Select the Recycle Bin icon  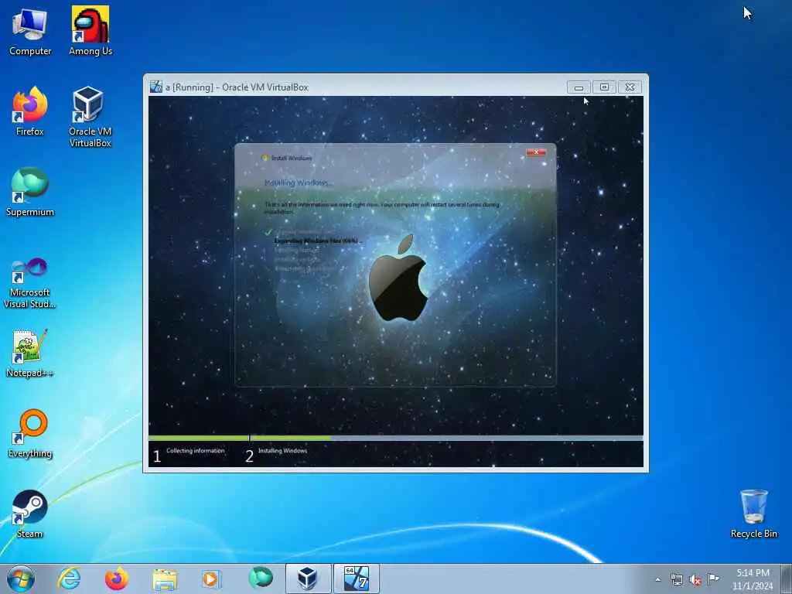pyautogui.click(x=753, y=514)
